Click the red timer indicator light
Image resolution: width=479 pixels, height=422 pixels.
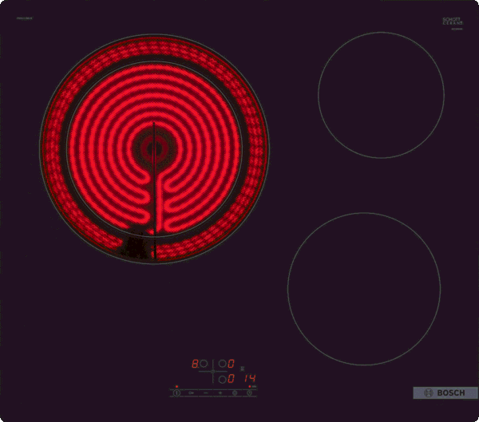(x=250, y=387)
